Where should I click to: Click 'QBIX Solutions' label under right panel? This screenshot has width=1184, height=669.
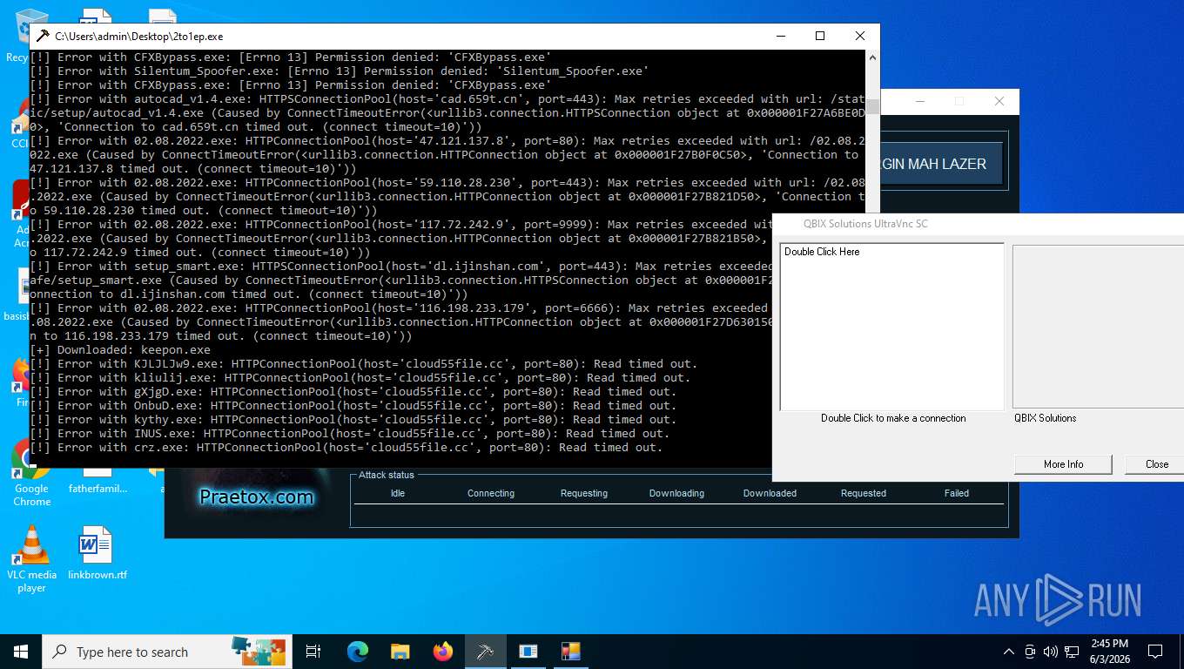(1045, 418)
